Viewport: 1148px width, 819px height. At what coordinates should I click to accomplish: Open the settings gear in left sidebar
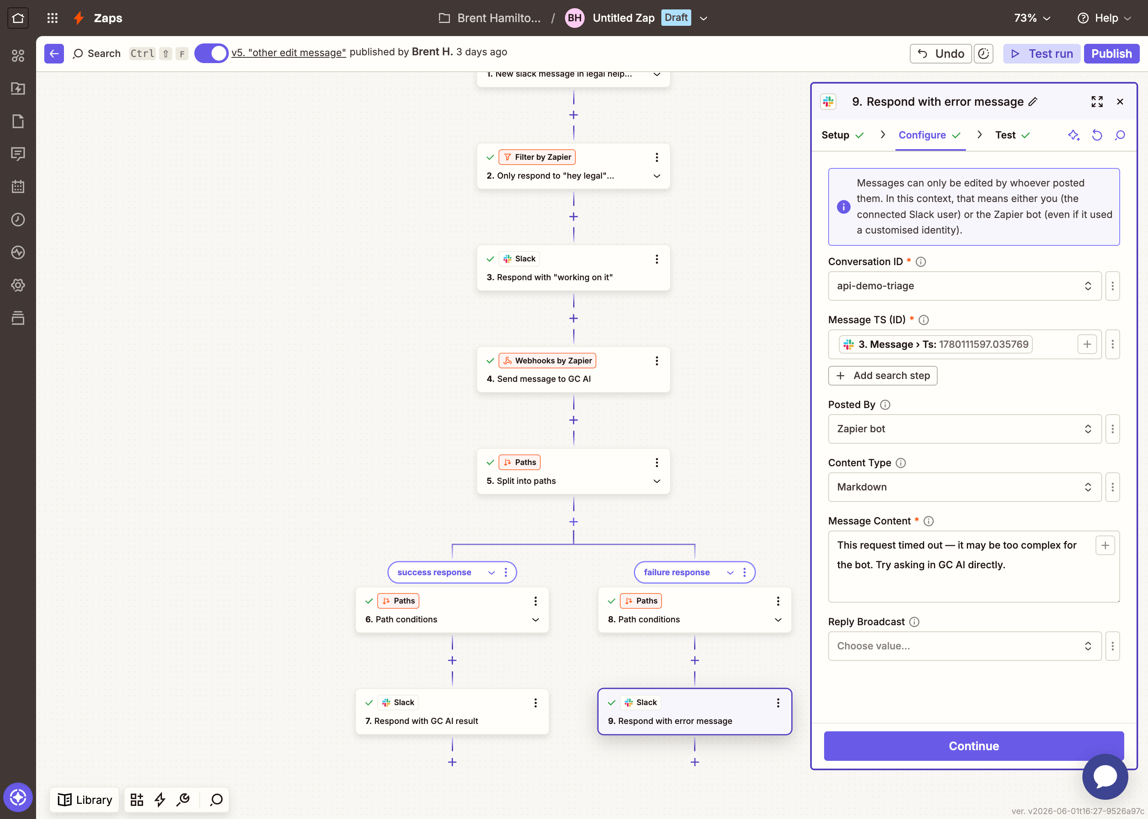tap(18, 285)
